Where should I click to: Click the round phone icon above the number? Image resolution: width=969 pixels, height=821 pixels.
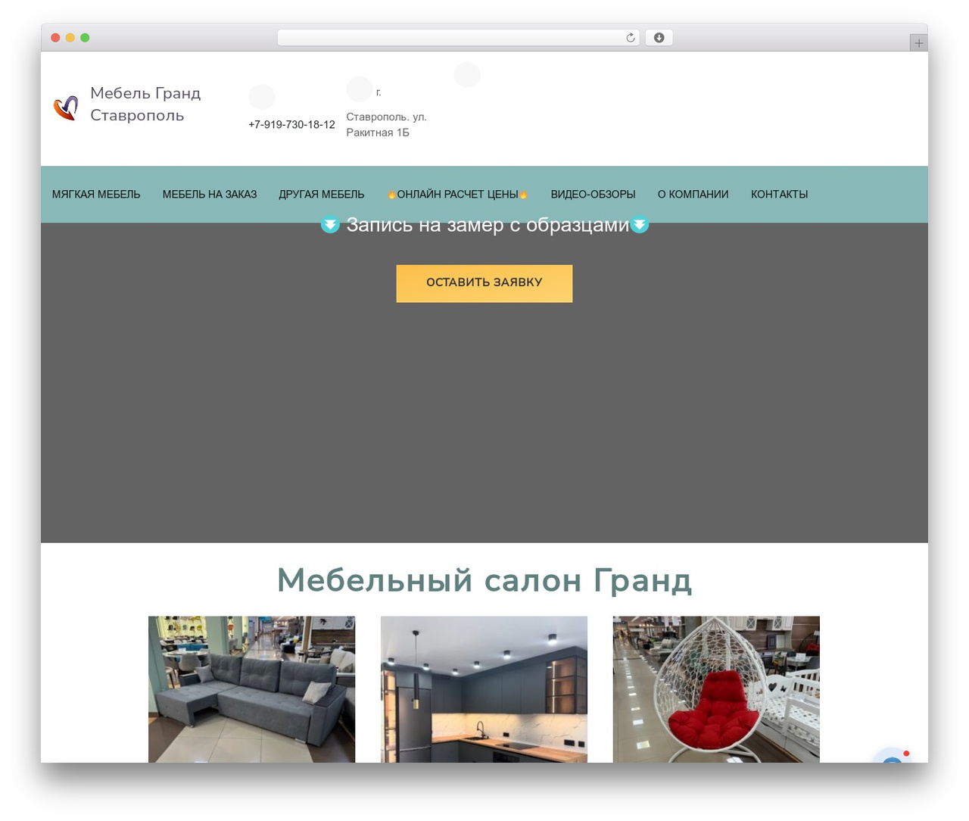click(x=262, y=97)
